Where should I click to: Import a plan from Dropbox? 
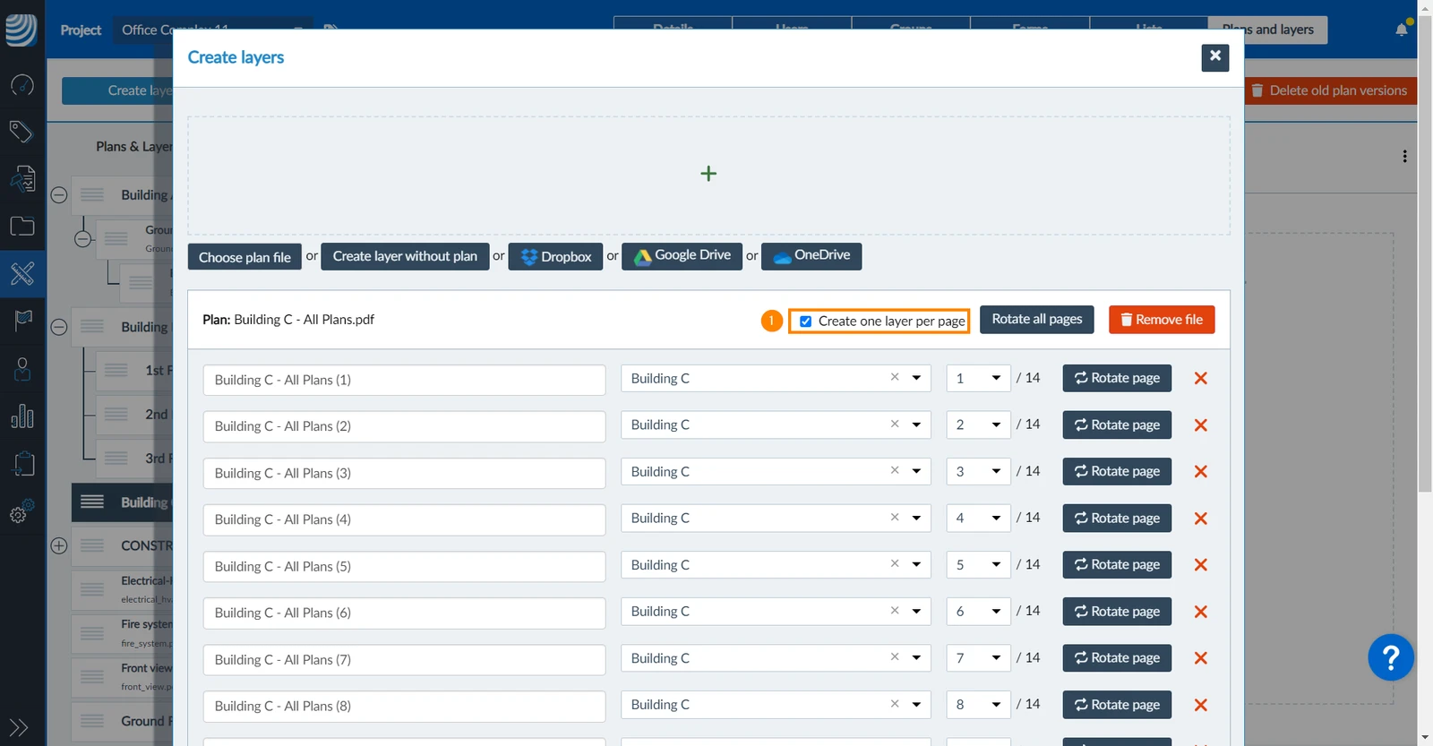click(555, 256)
